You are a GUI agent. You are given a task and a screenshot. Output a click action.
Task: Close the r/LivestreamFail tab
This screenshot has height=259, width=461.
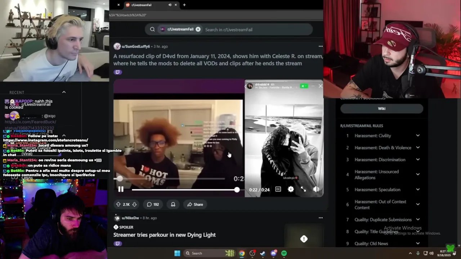pyautogui.click(x=176, y=5)
